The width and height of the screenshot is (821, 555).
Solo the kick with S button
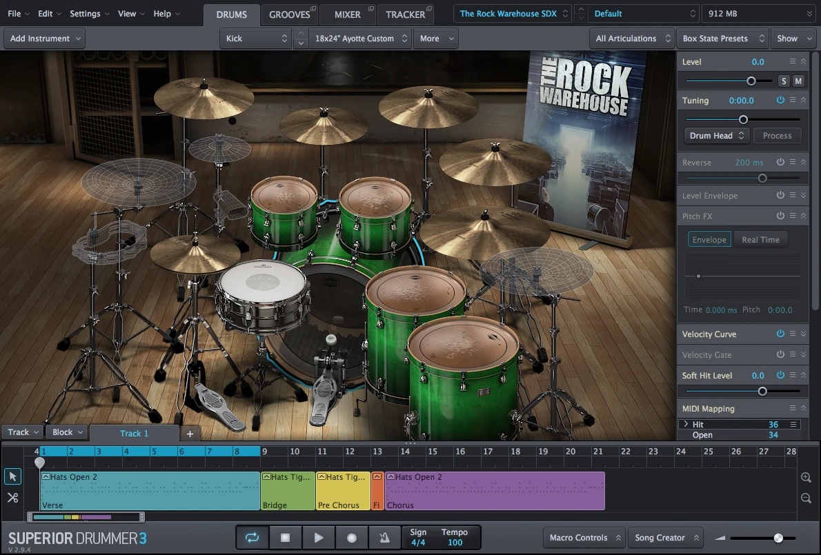pos(783,81)
